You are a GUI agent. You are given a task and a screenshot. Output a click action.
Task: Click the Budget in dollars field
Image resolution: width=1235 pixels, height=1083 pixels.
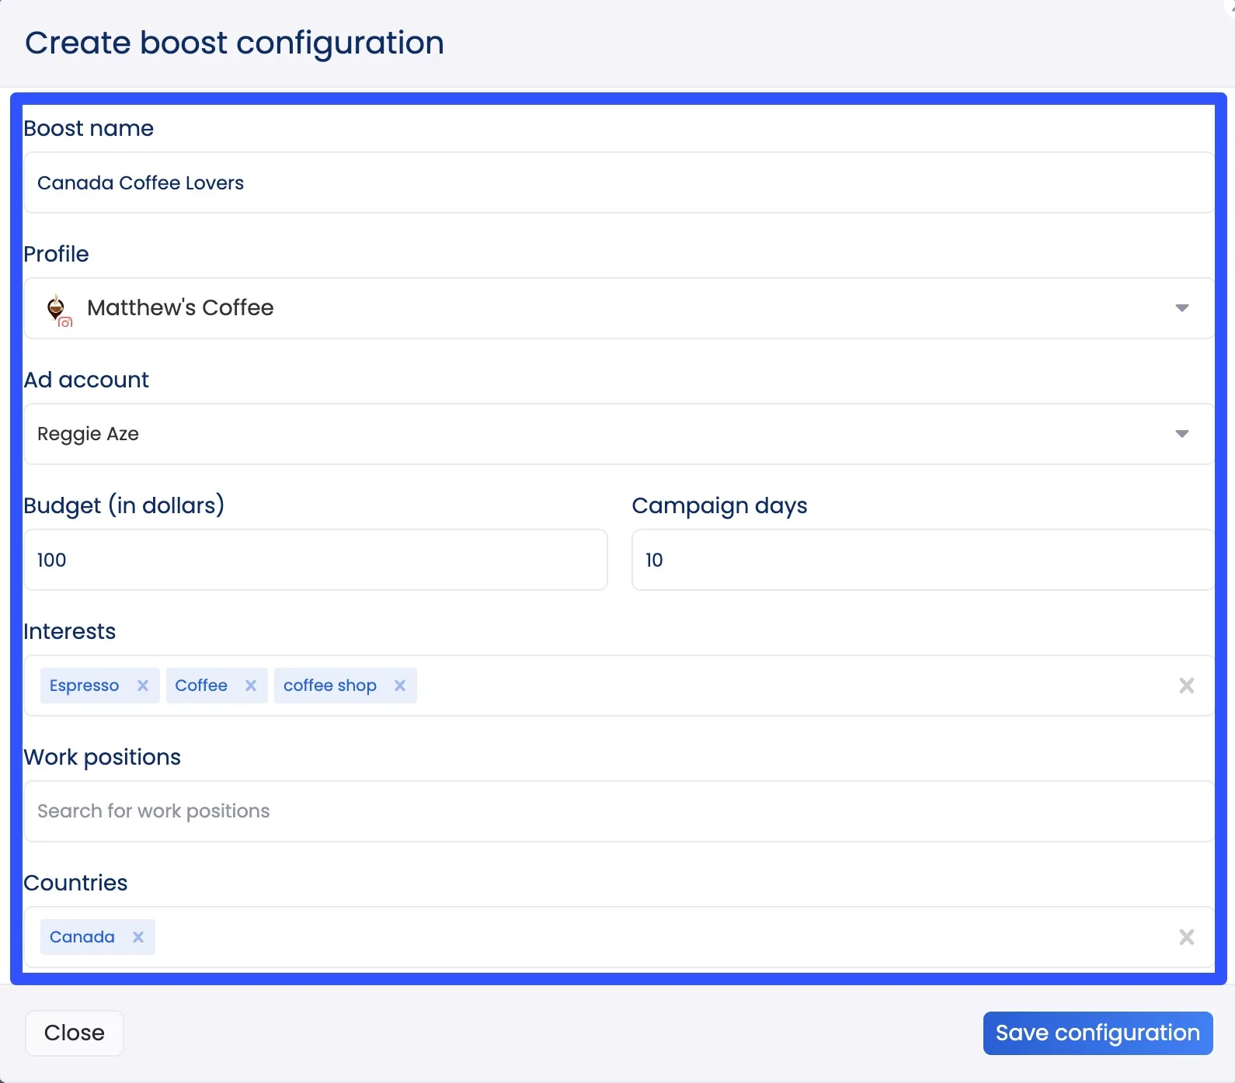click(x=315, y=560)
